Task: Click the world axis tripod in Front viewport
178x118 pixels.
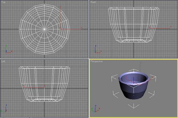Action: click(97, 50)
